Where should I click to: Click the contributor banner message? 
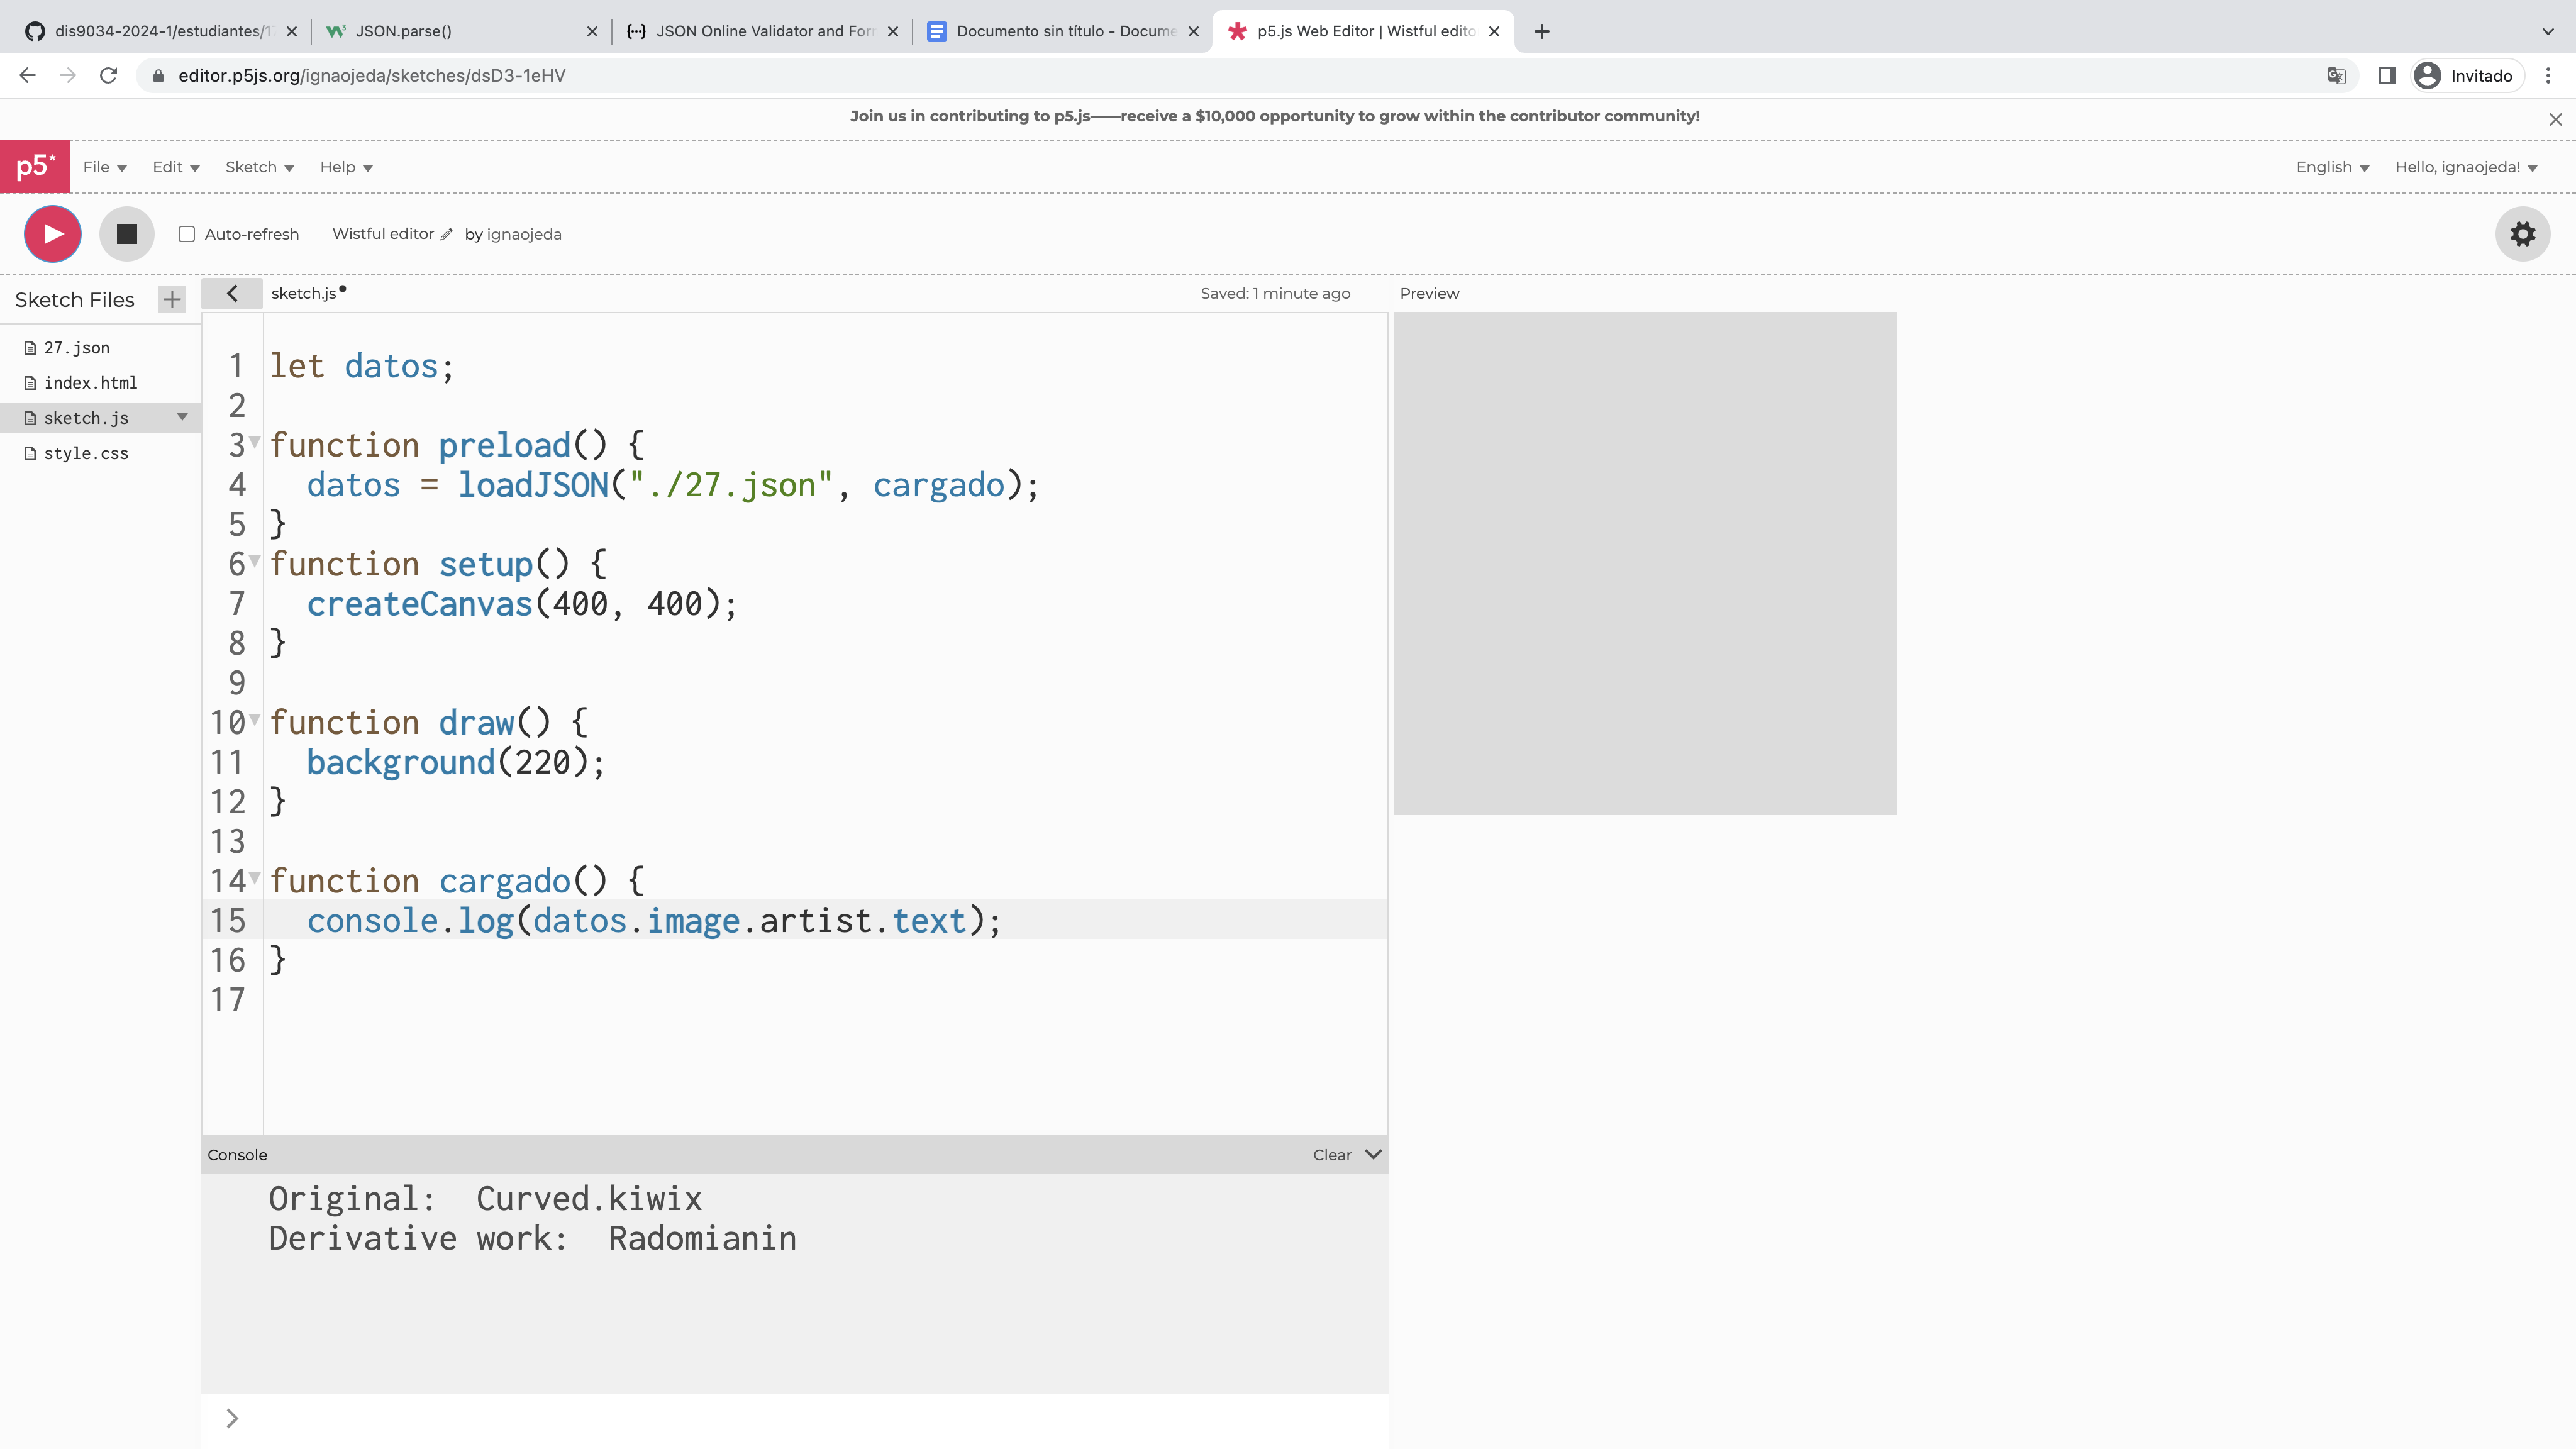pos(1274,116)
